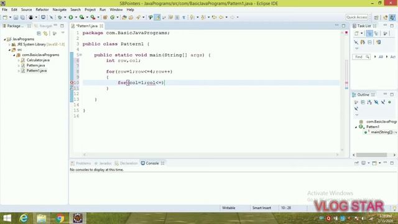This screenshot has width=398, height=224.
Task: Toggle Show Whitespace Characters icon
Action: pos(184,17)
